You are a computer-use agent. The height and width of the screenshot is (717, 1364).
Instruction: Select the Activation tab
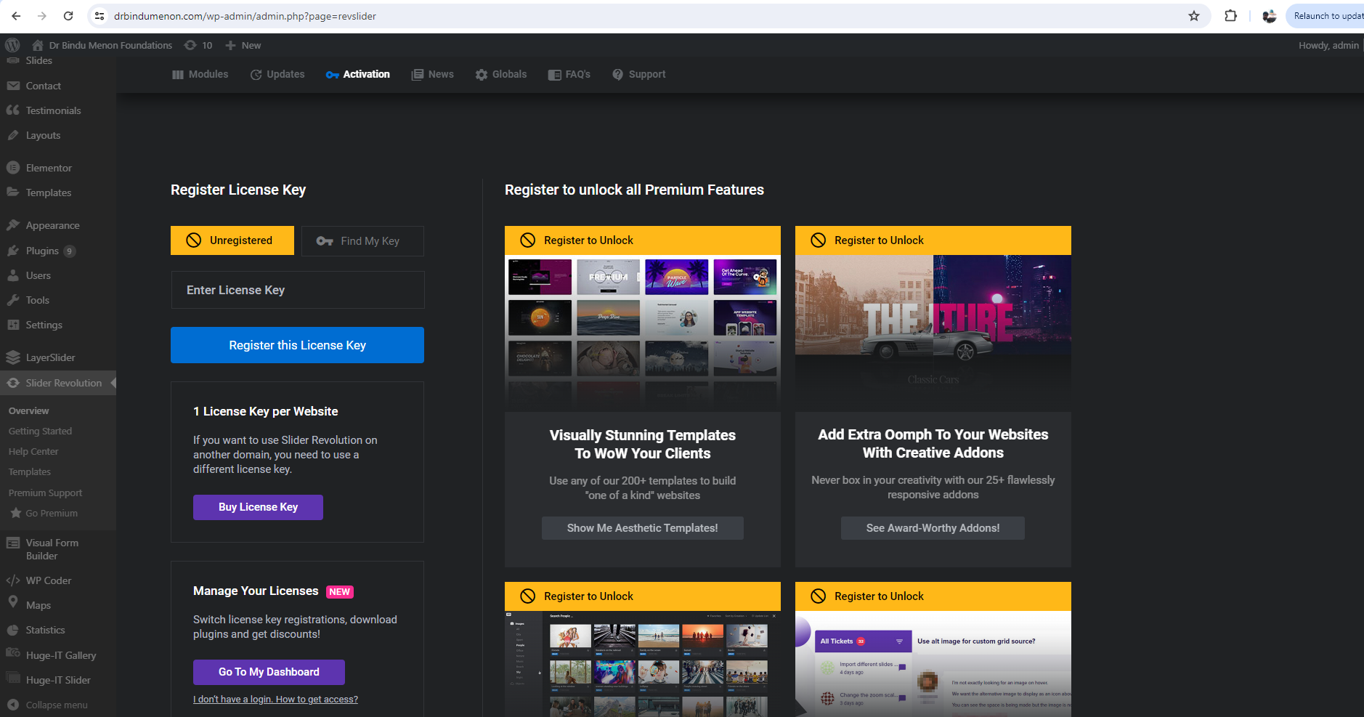(358, 74)
